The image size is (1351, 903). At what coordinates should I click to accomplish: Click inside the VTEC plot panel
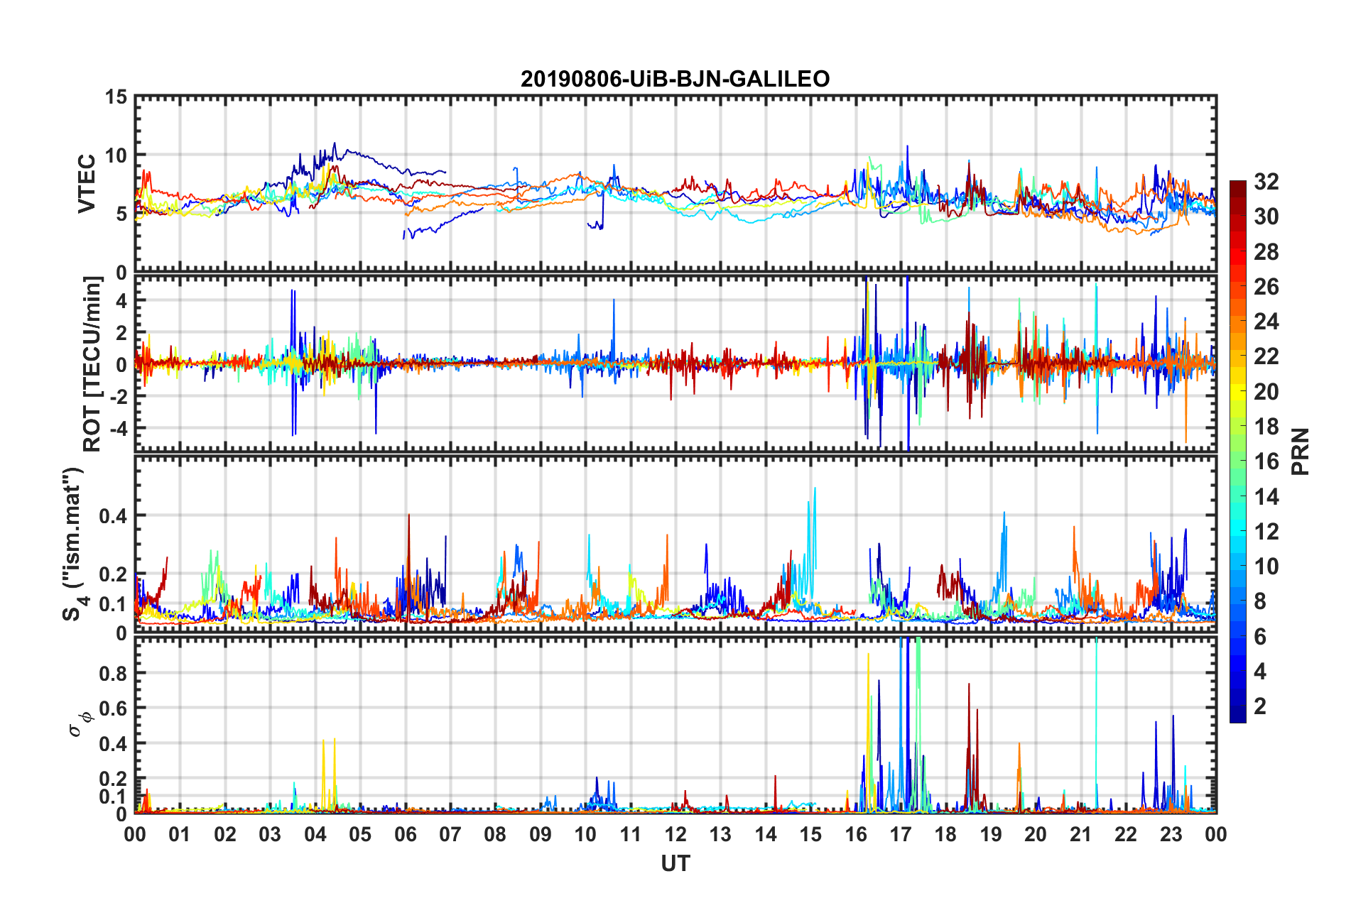click(x=675, y=184)
